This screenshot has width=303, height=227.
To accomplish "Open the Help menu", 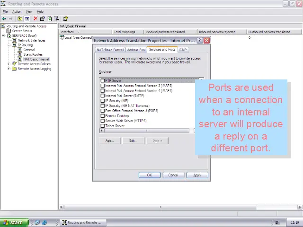I will coord(40,11).
